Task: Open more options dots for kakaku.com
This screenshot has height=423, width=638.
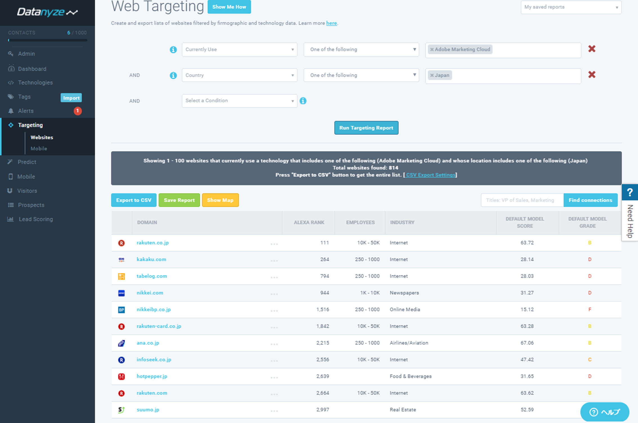Action: 274,261
